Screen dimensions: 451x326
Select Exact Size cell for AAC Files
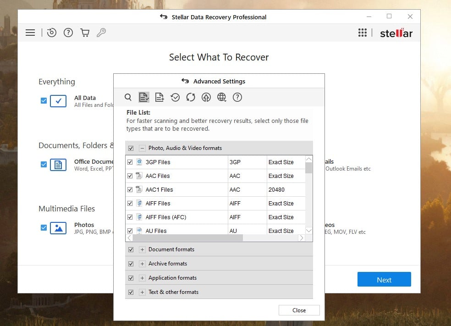(x=281, y=176)
